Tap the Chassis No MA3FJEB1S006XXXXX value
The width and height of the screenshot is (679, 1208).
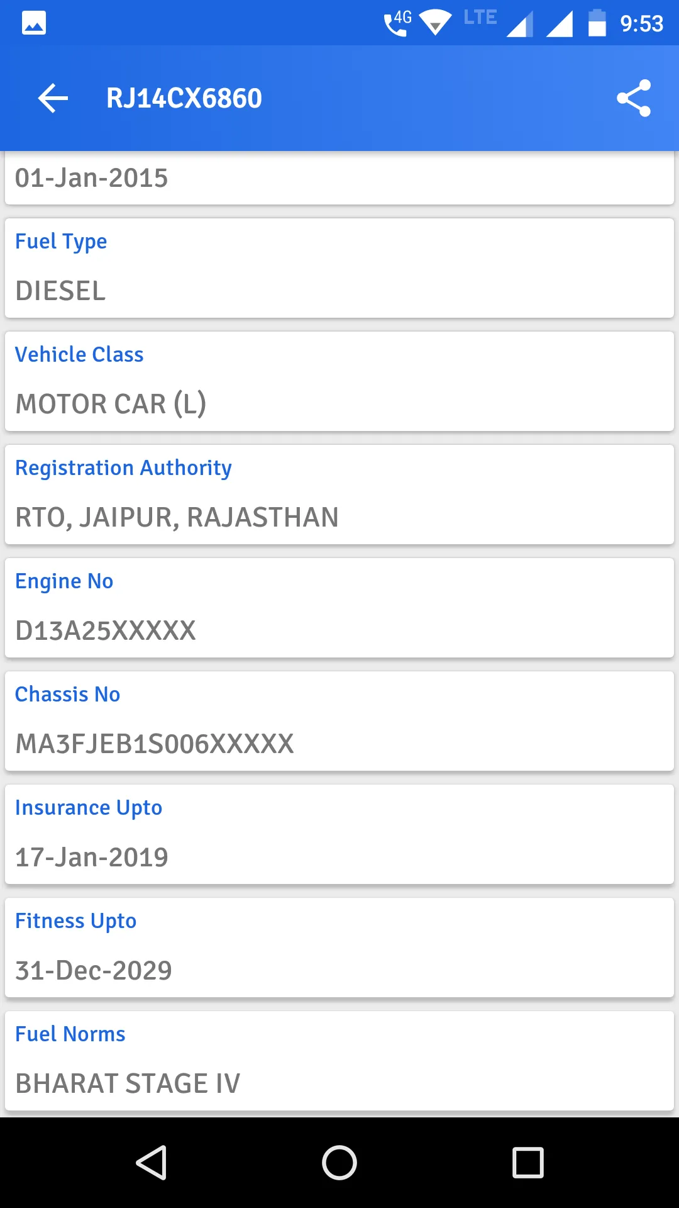(x=155, y=744)
